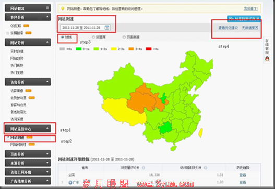Click the light green 1-2s legend swatch
275x189 pixels.
pos(96,49)
